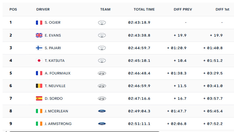Click the UK flag beside E. Evans

(39, 35)
